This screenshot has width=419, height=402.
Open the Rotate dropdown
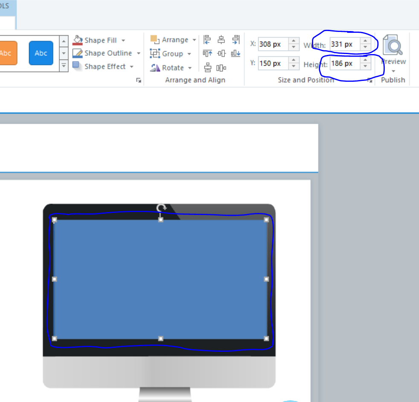coord(171,68)
